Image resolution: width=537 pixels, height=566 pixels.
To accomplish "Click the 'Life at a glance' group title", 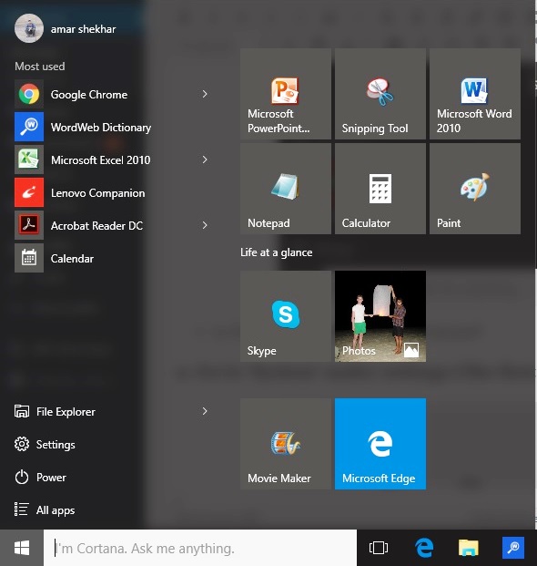I will [x=277, y=252].
